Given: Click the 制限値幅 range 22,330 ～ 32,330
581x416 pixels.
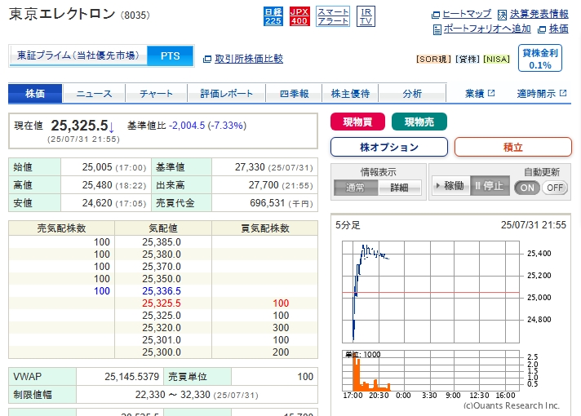Looking at the screenshot, I should (173, 395).
